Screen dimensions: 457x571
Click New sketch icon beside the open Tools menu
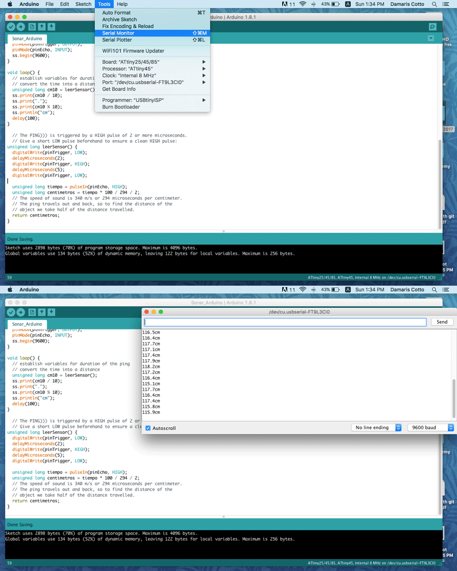click(x=32, y=27)
